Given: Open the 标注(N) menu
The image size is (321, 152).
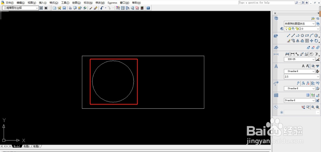Looking at the screenshot, I should 88,3.
